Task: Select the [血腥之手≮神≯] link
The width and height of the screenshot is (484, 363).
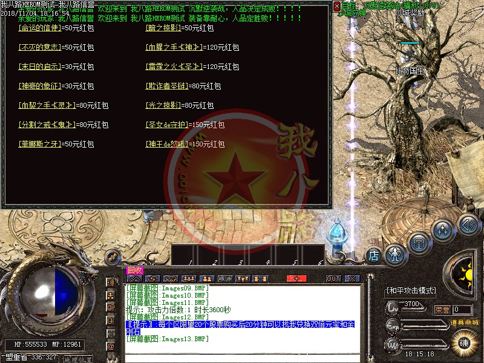Action: tap(174, 47)
